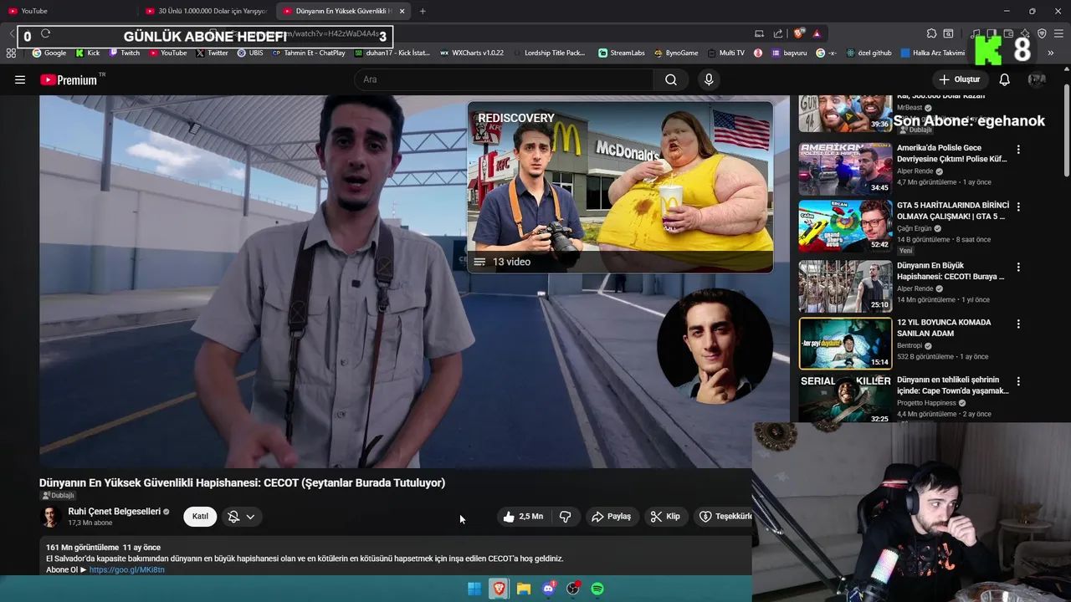Viewport: 1071px width, 602px height.
Task: Open Discord from the taskbar
Action: click(548, 589)
